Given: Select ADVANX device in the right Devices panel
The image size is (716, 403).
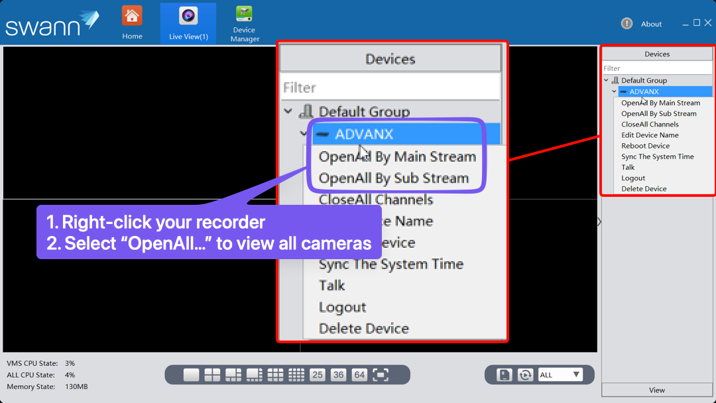Looking at the screenshot, I should point(666,91).
